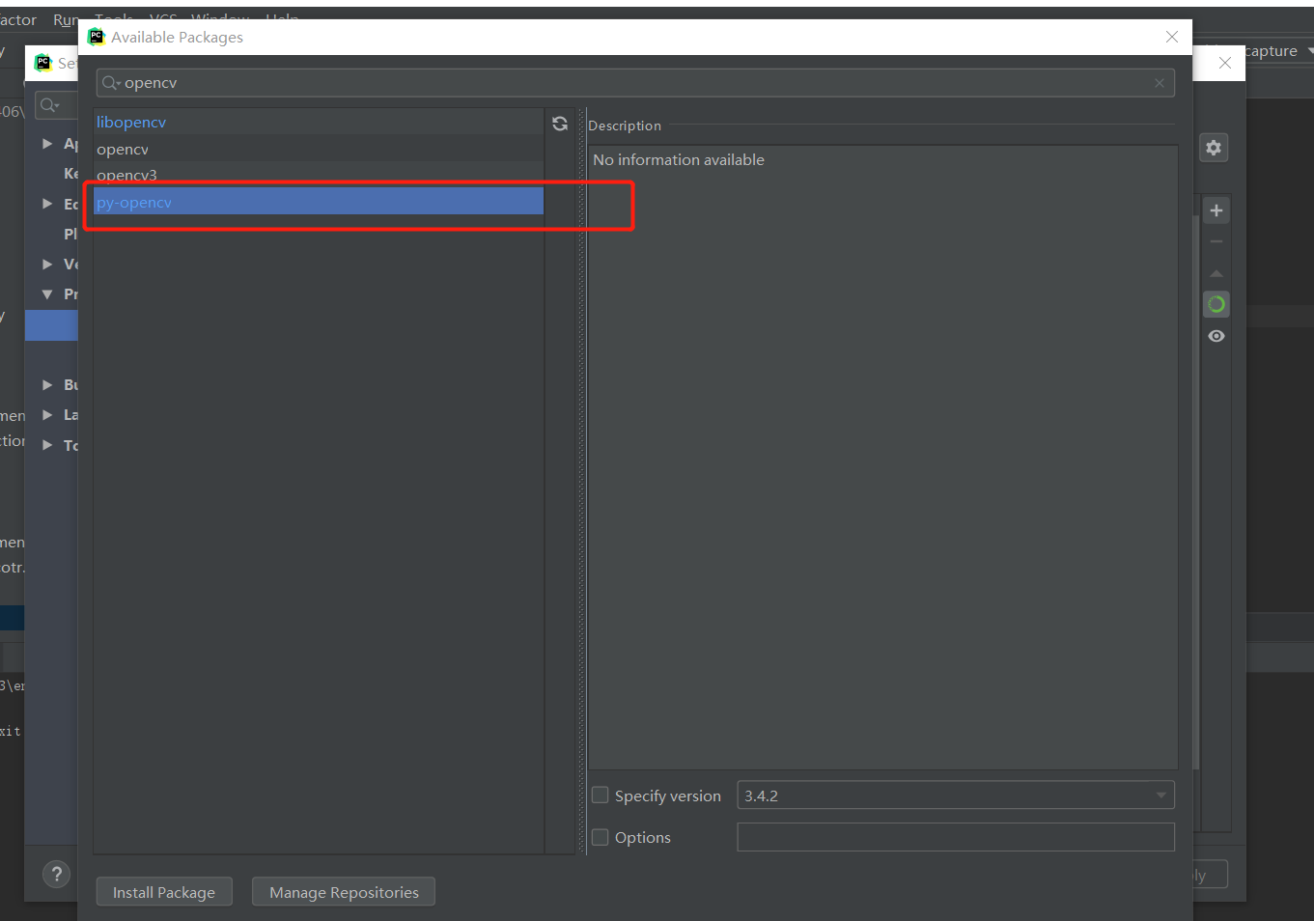Click the 'No information available' description text
The width and height of the screenshot is (1314, 921).
679,159
